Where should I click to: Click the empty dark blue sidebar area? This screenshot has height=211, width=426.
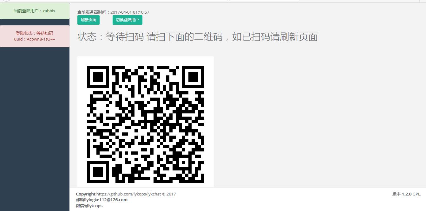point(35,127)
